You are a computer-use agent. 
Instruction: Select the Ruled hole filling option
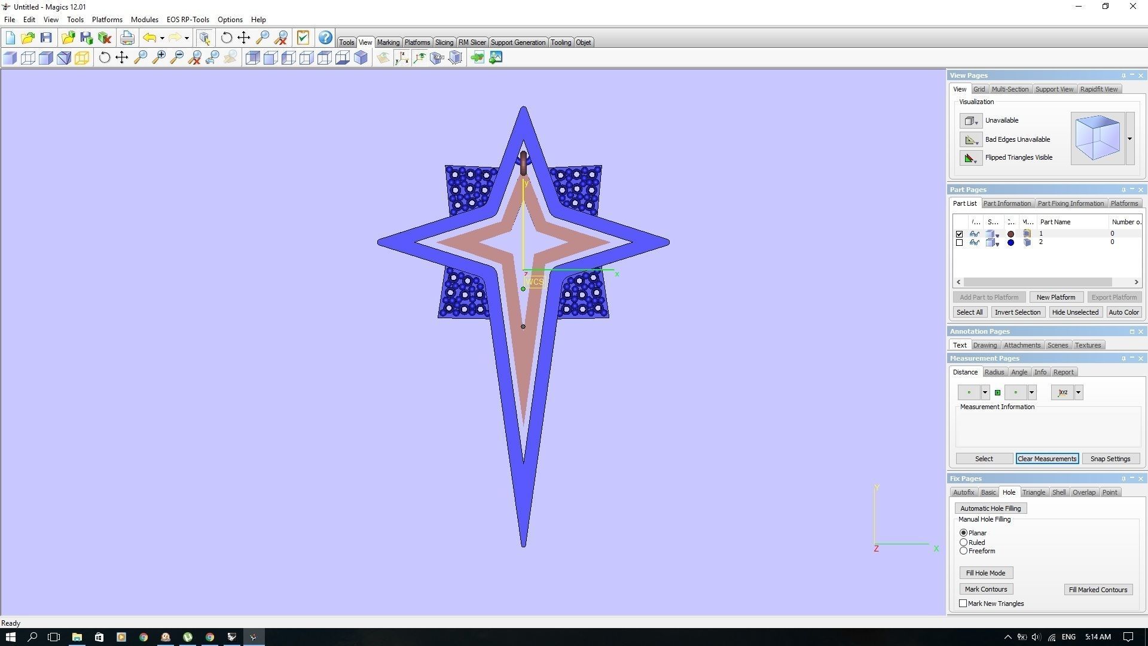963,543
